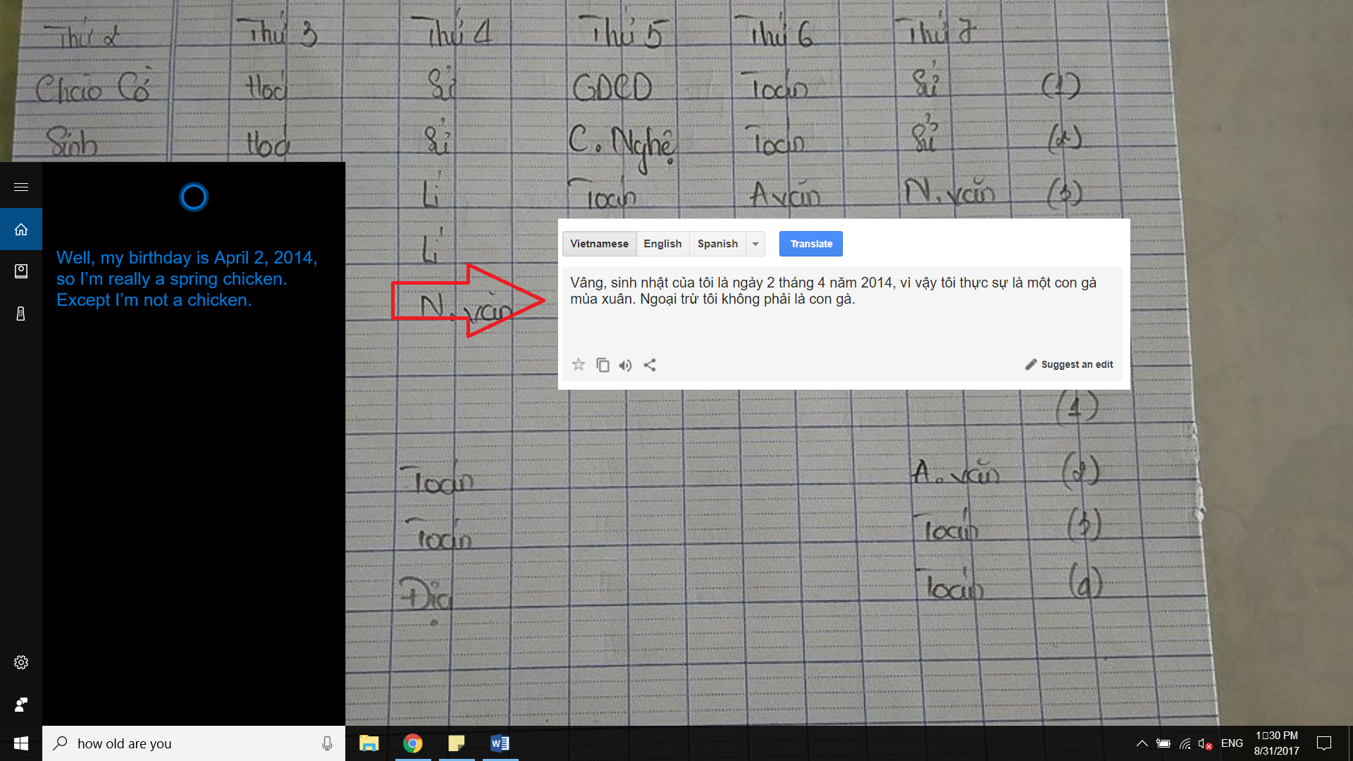
Task: Click the Settings gear icon in Cortana
Action: tap(20, 662)
